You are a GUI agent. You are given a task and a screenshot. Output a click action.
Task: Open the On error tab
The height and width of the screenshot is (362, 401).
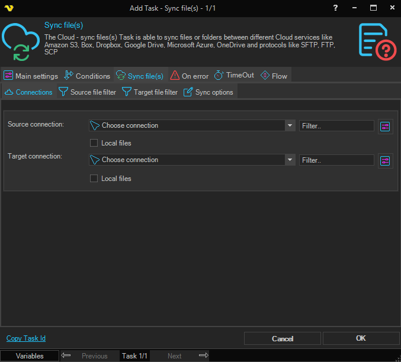190,76
